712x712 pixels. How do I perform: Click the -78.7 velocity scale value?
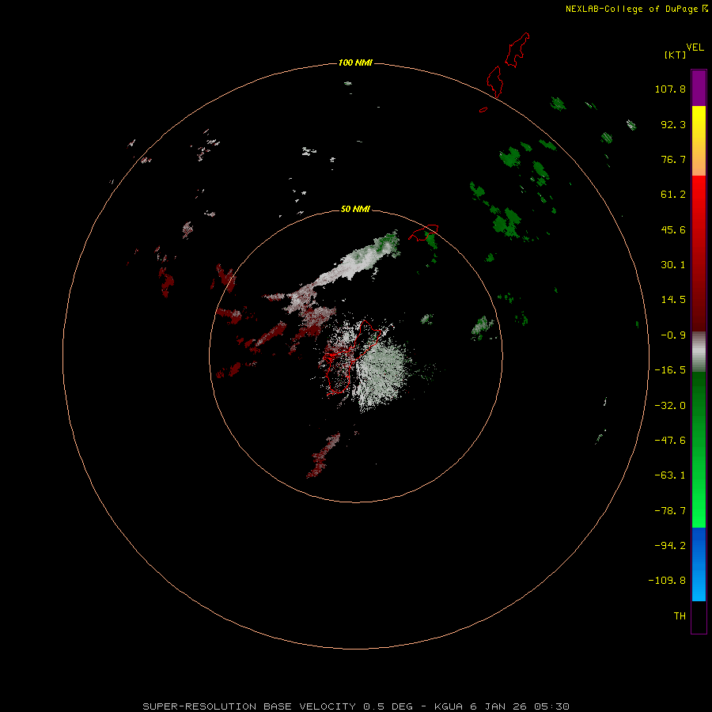(670, 511)
